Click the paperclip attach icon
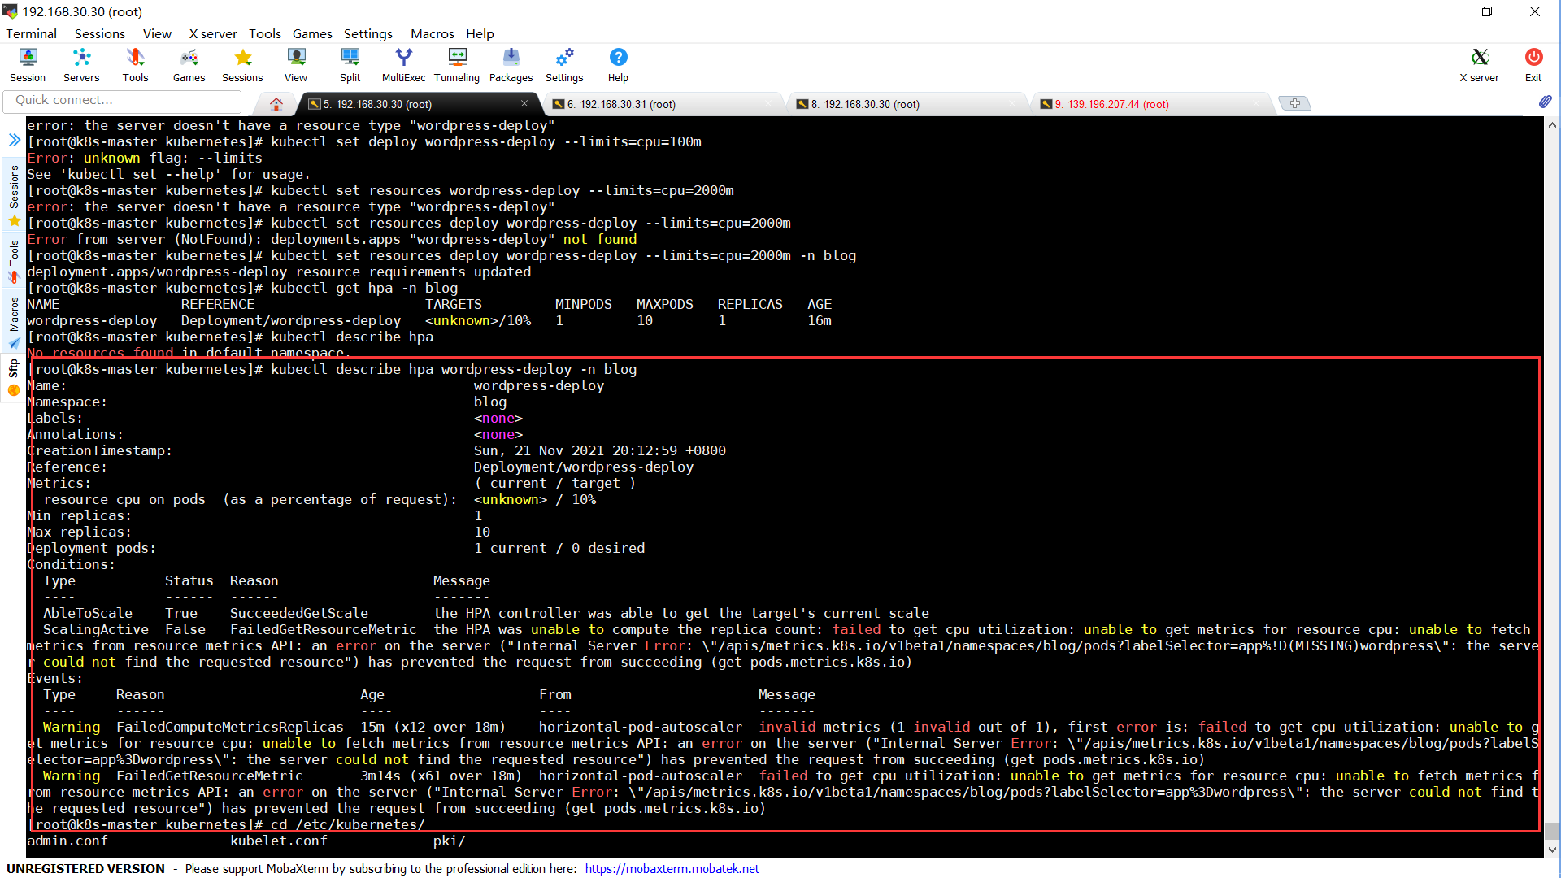Viewport: 1561px width, 878px height. [x=1545, y=102]
